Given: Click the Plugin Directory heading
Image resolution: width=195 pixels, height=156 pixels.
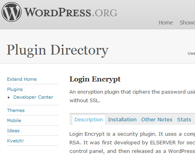Looking at the screenshot, I should [58, 50].
